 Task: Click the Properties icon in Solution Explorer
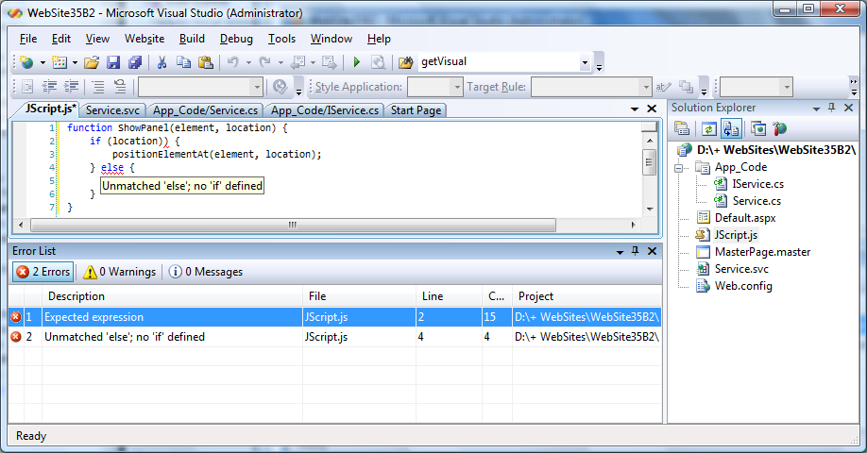682,129
